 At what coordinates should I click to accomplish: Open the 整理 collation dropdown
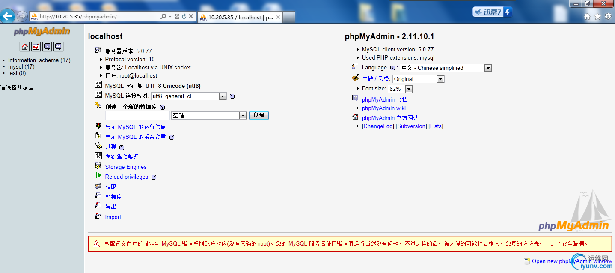click(209, 115)
